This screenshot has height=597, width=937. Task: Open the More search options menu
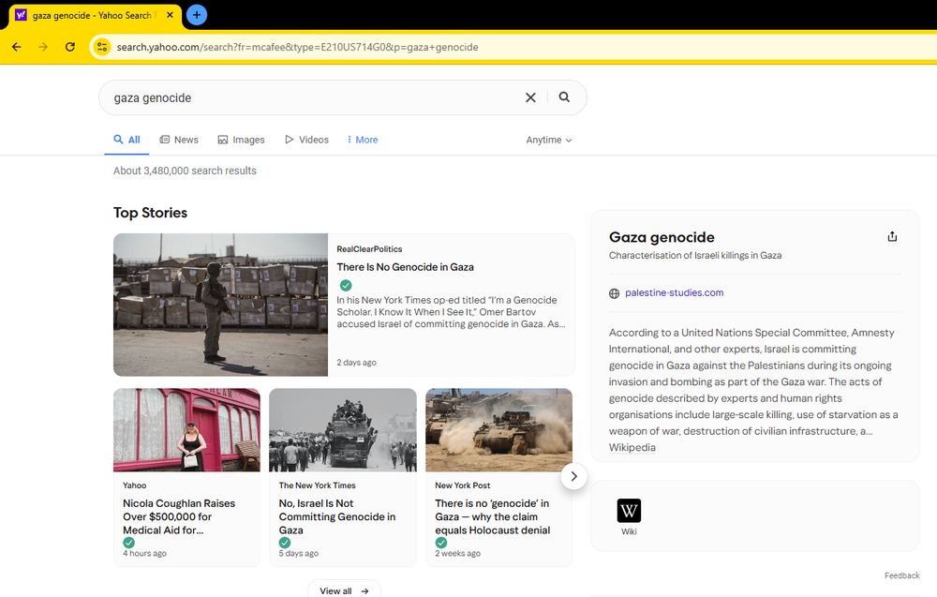362,140
